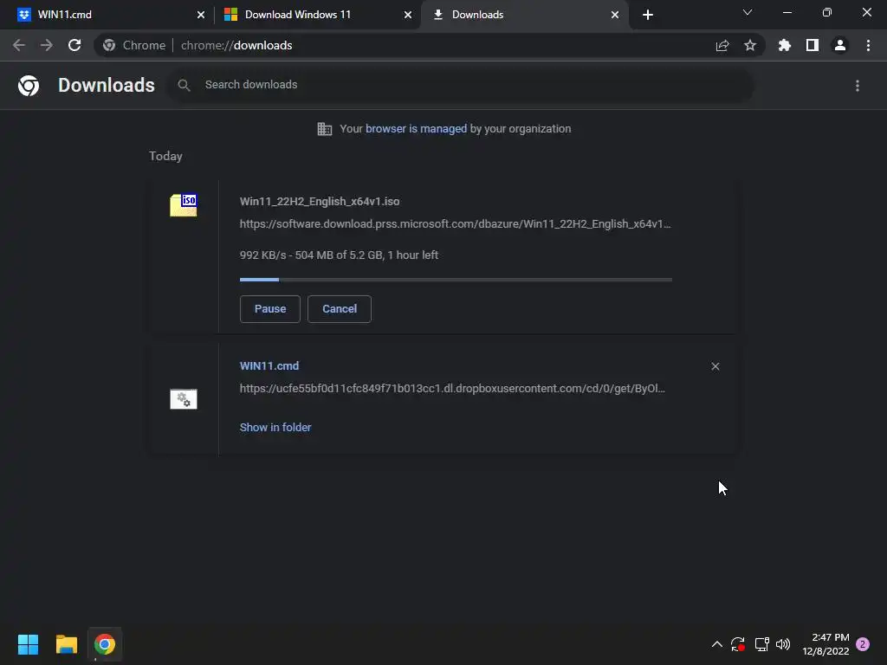
Task: Pause the Win11 ISO download
Action: pyautogui.click(x=270, y=309)
